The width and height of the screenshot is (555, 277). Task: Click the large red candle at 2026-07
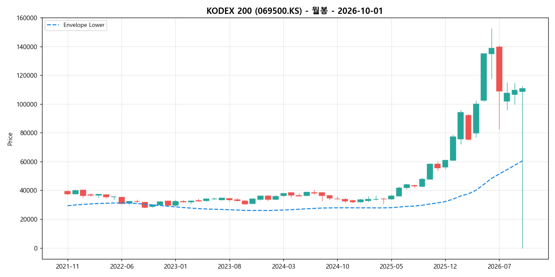click(499, 69)
